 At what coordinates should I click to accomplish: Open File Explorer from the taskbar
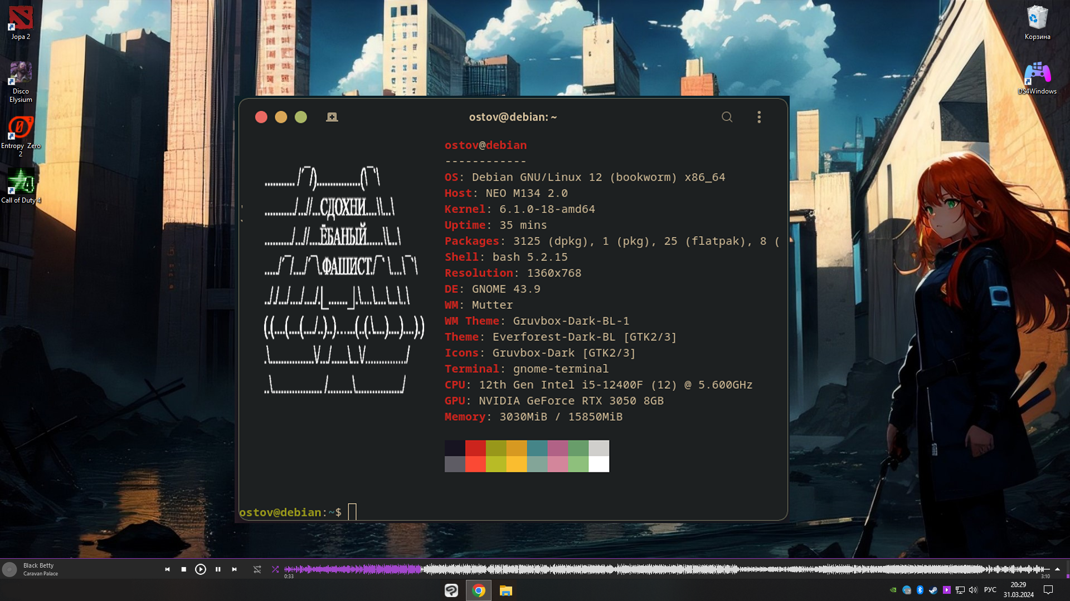(505, 590)
